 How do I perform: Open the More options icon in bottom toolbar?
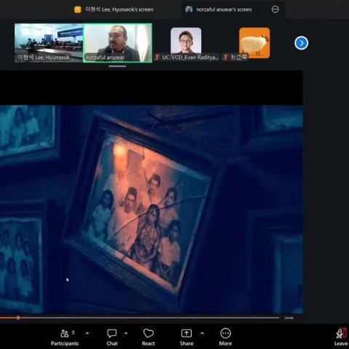[x=225, y=334]
